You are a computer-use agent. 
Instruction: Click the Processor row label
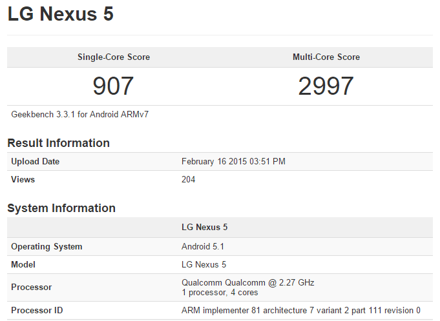[x=31, y=287]
